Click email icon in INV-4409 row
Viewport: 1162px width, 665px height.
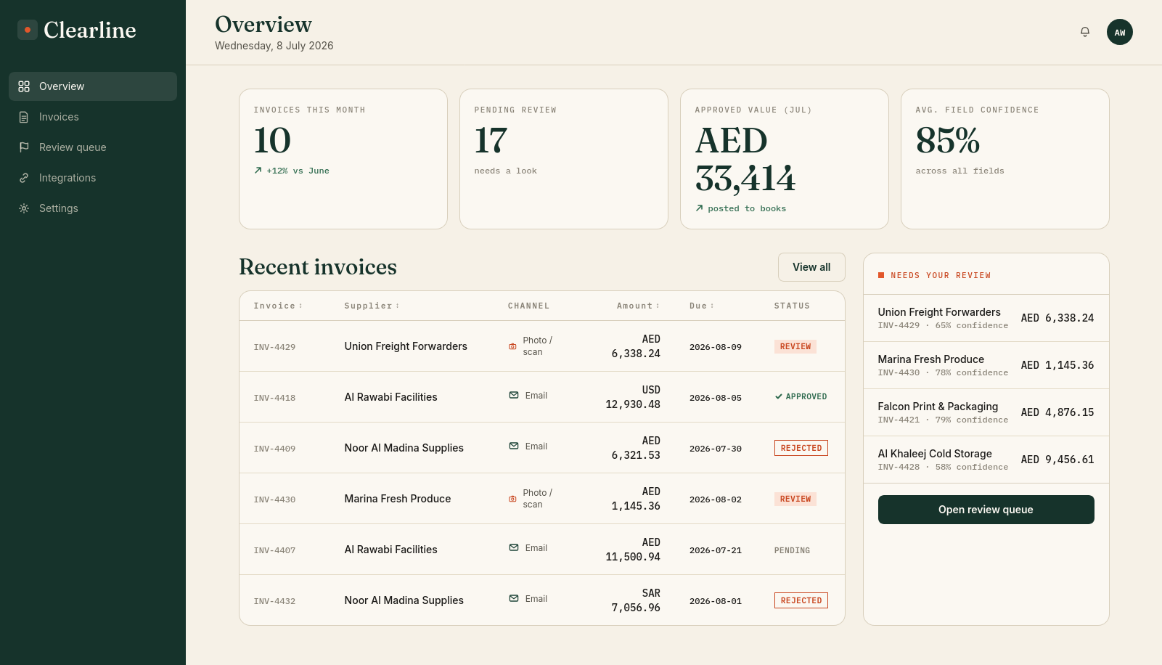click(514, 446)
